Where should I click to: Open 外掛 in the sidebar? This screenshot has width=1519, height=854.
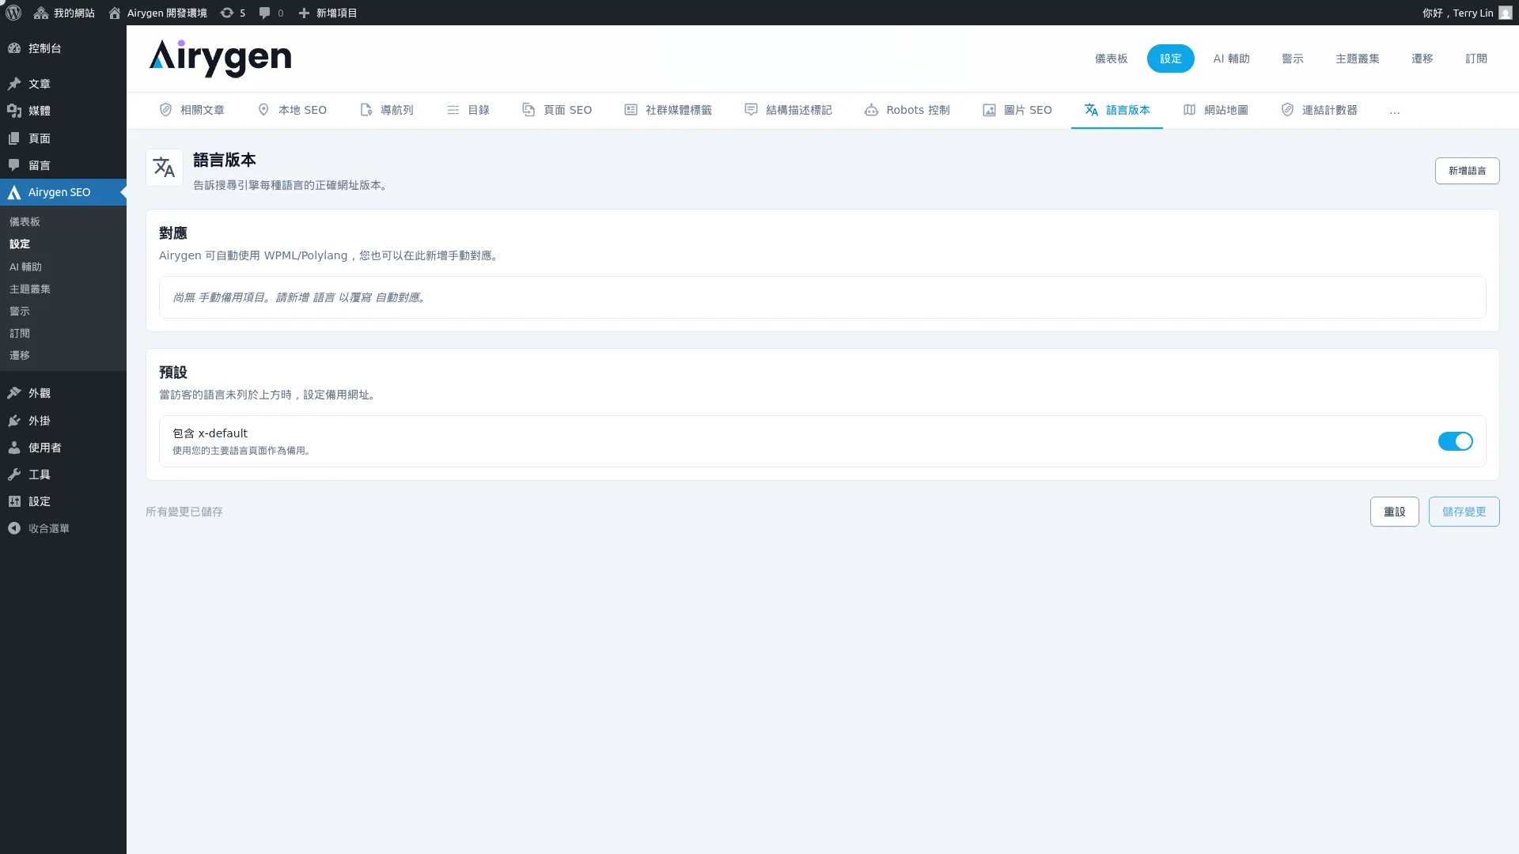point(63,421)
